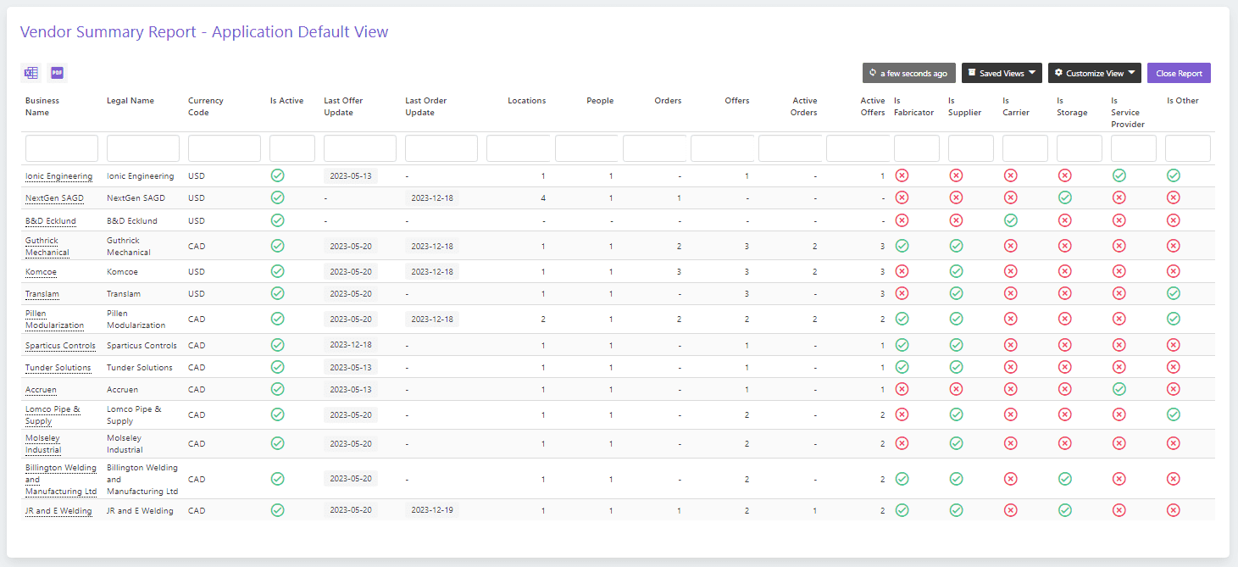
Task: Click B&D Ecklund Is Other red X
Action: [1173, 220]
